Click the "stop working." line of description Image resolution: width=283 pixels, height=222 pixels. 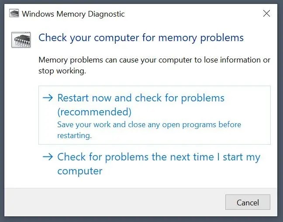62,71
